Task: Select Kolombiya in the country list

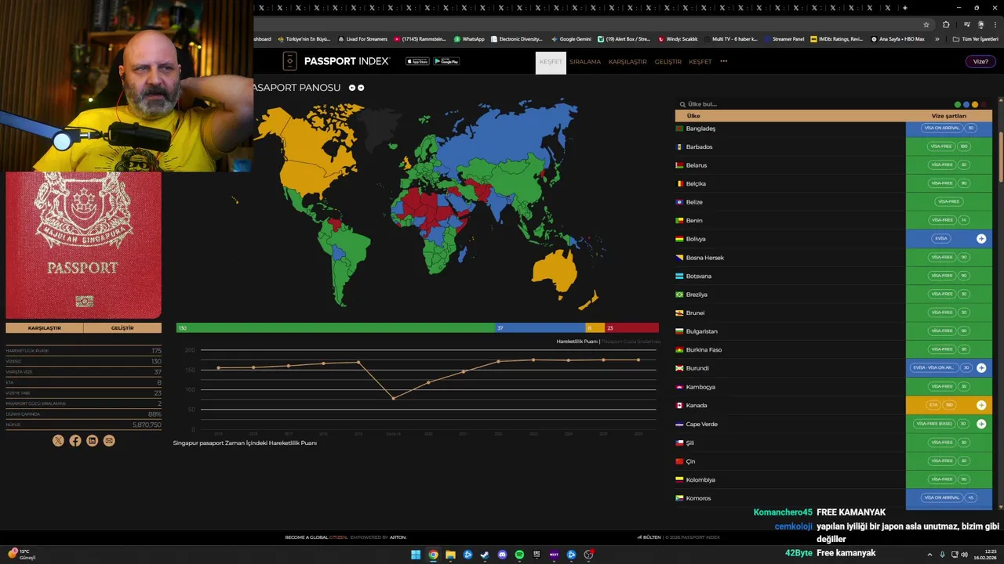Action: click(700, 479)
